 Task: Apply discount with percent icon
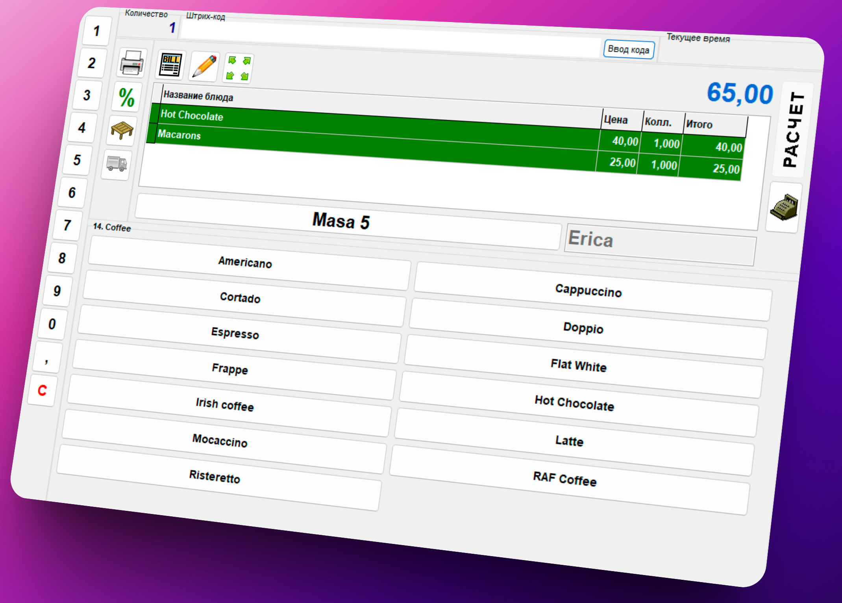point(126,97)
